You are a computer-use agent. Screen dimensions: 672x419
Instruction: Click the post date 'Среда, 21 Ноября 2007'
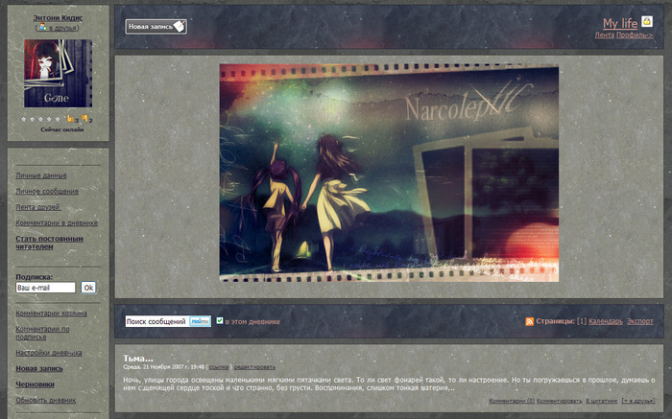coord(153,367)
